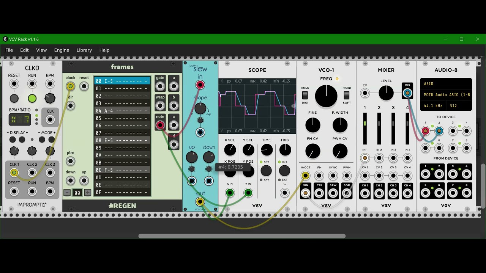Increase frames pattern with the plus button
Screen dimensions: 486x273
tap(88, 193)
